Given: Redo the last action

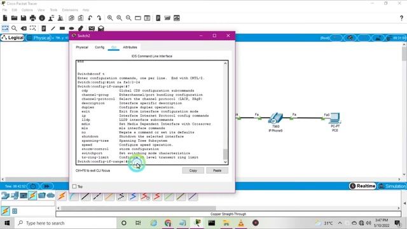Looking at the screenshot, I should coord(99,18).
